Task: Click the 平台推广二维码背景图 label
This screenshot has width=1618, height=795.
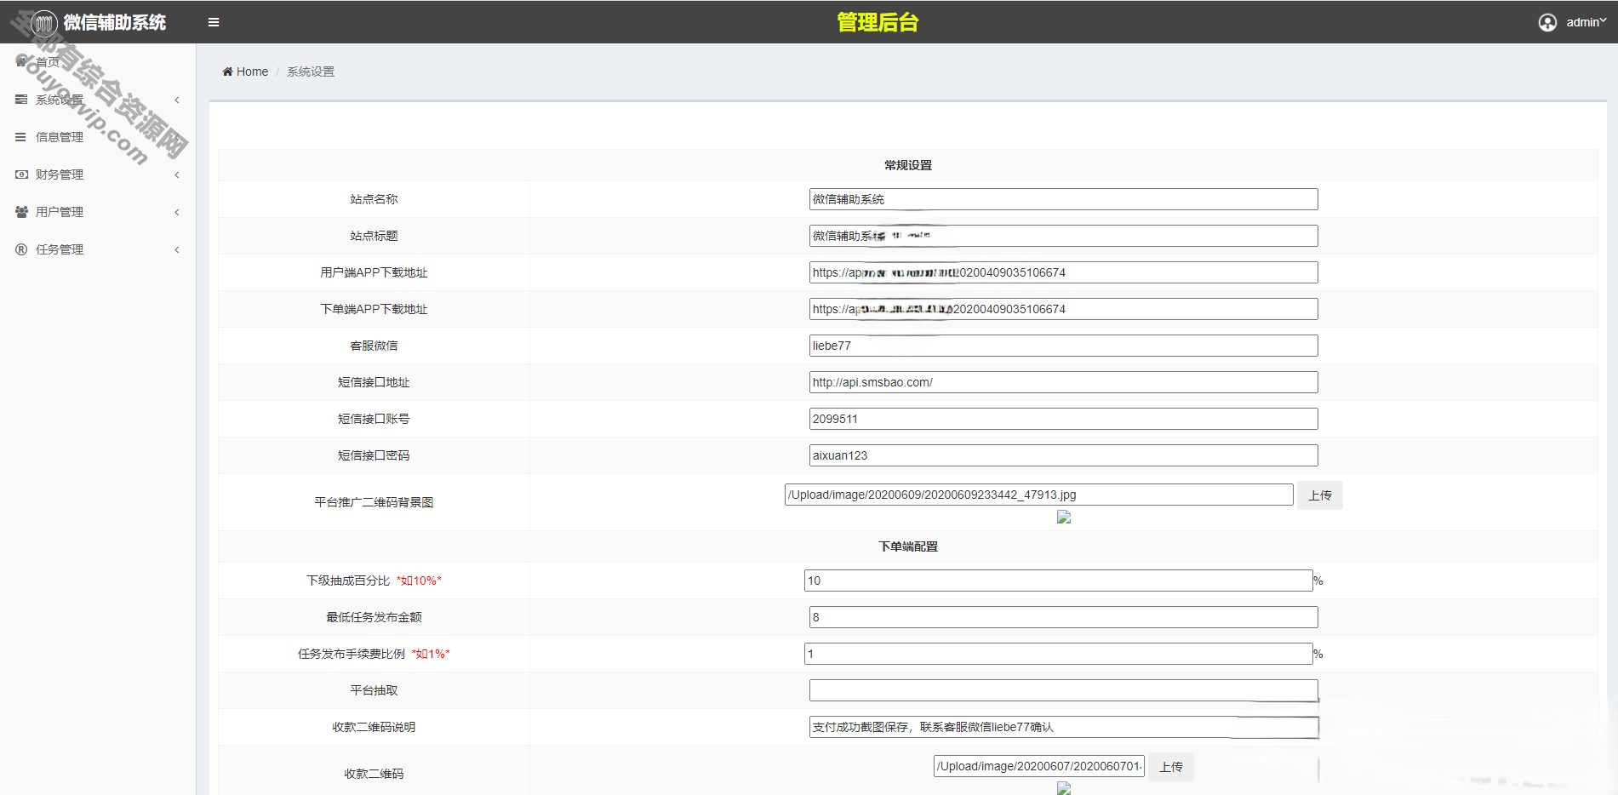Action: 374,502
